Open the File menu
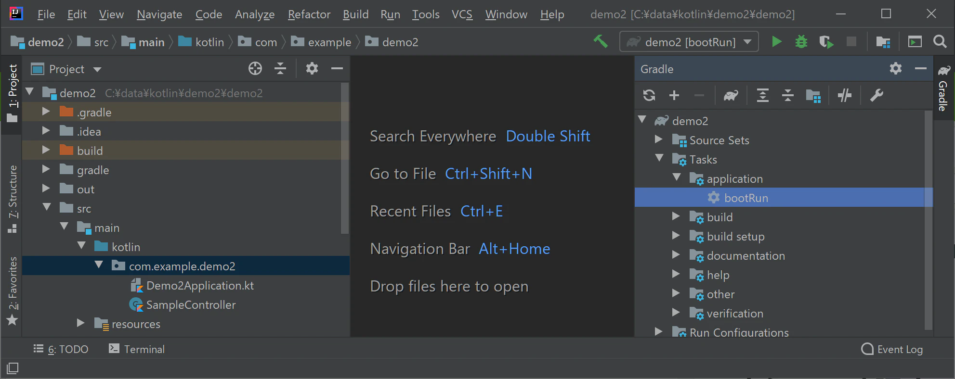The height and width of the screenshot is (379, 955). [46, 14]
